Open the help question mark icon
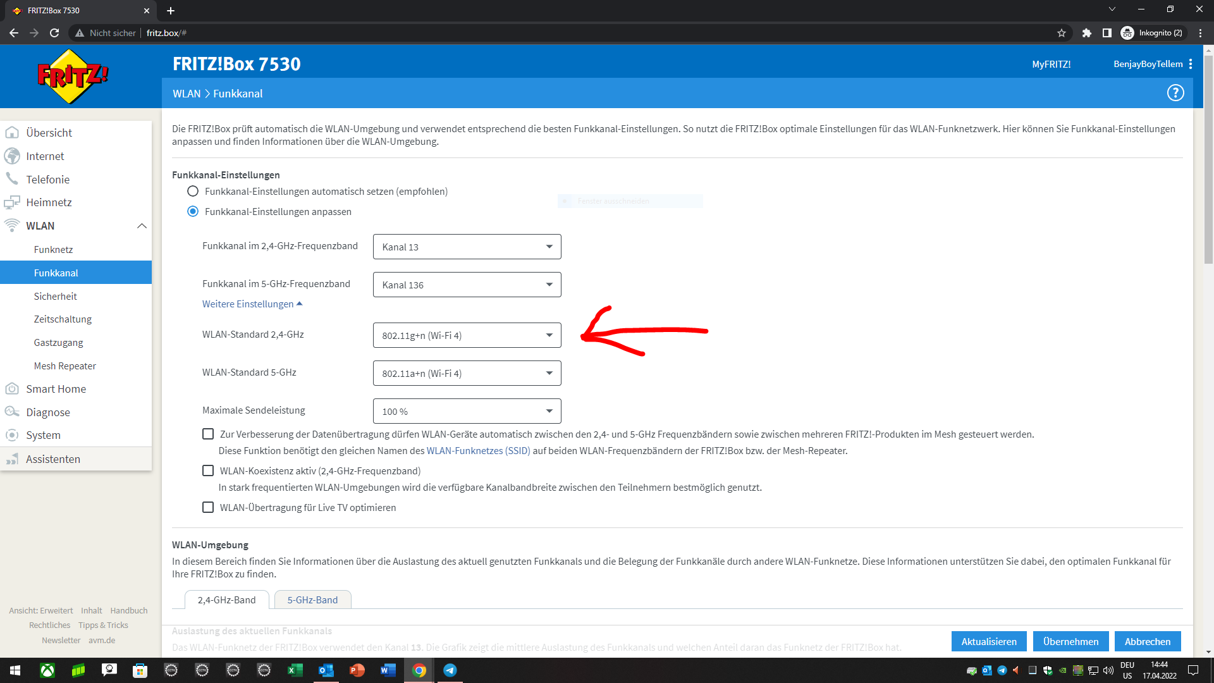1214x683 pixels. (1175, 93)
